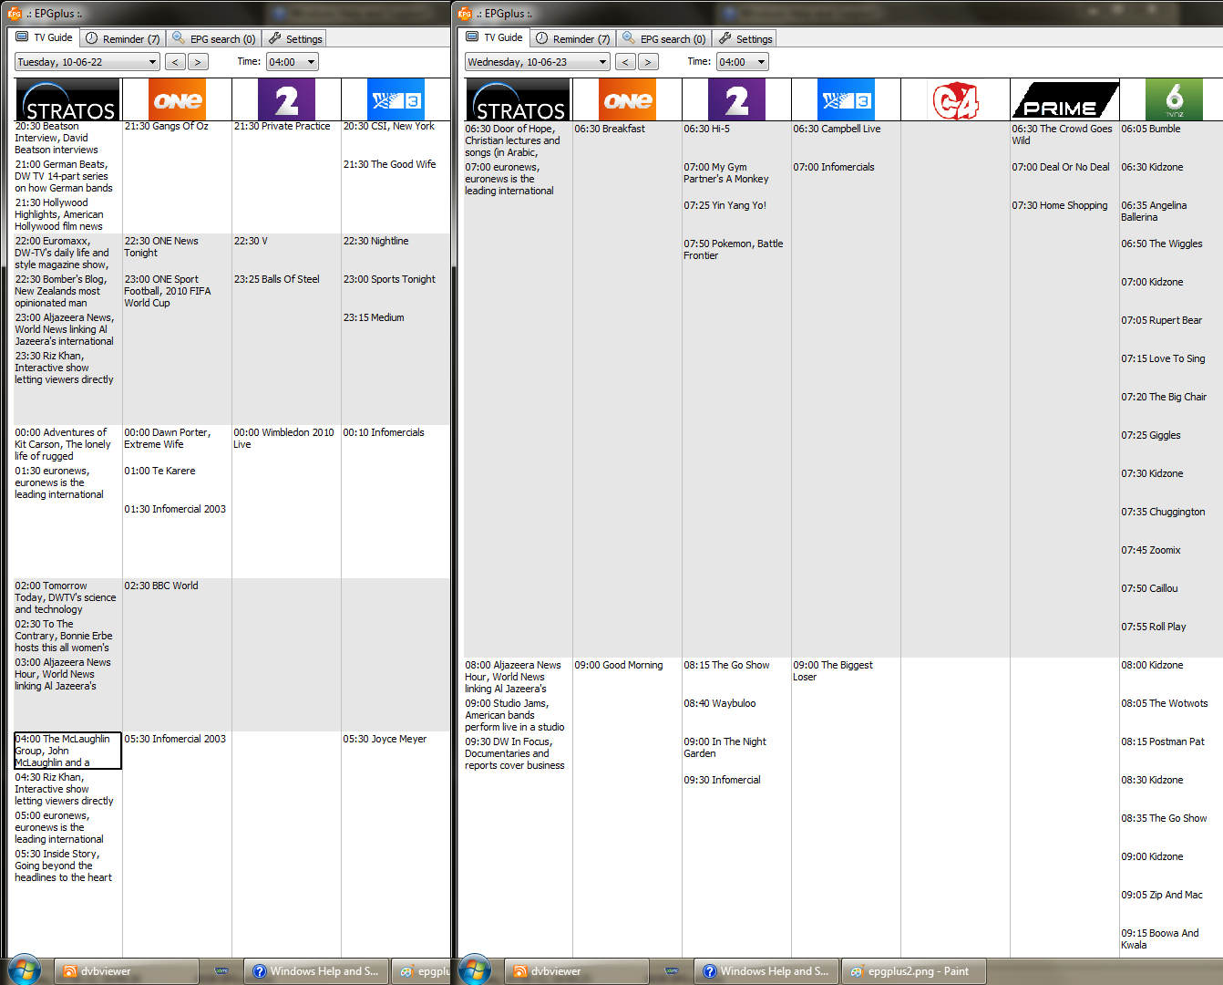Select the 23:00 ONE Sport Football programme
This screenshot has width=1223, height=985.
coord(168,291)
